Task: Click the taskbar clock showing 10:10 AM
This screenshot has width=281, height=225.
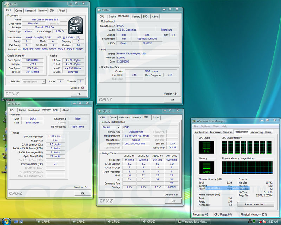Action: coord(273,222)
